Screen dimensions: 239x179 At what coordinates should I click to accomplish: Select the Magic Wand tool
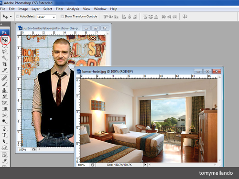[4, 58]
